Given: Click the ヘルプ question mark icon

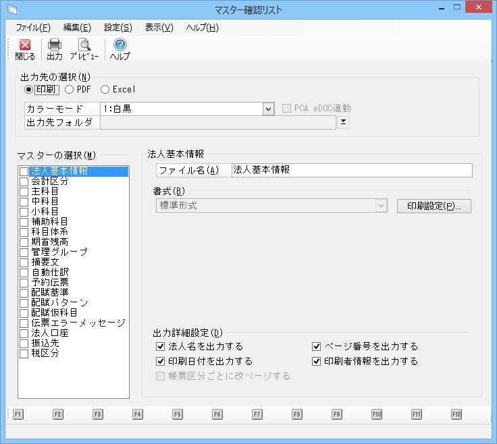Looking at the screenshot, I should pyautogui.click(x=120, y=49).
